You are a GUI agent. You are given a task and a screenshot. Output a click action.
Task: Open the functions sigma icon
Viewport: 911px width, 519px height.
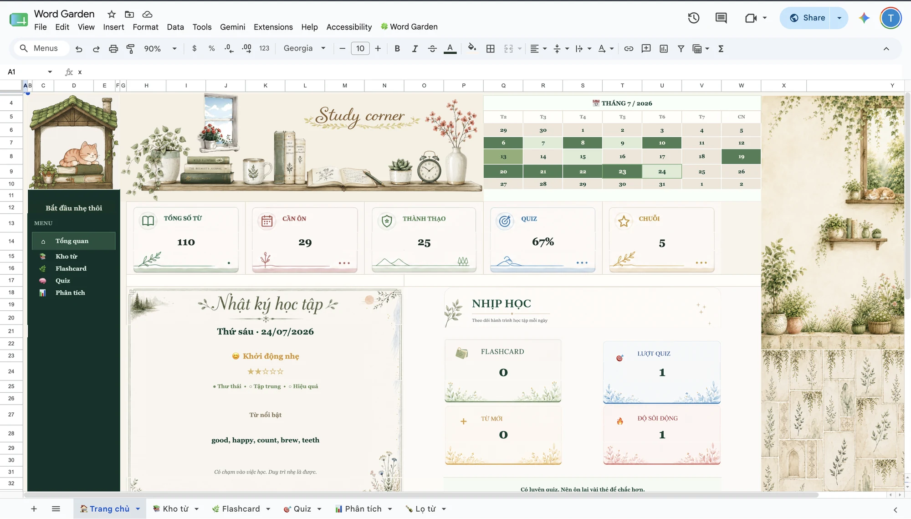(721, 49)
